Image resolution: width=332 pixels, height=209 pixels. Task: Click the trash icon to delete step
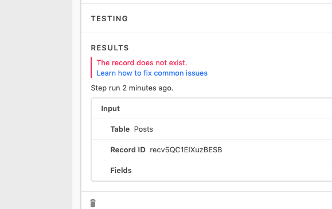tap(93, 203)
